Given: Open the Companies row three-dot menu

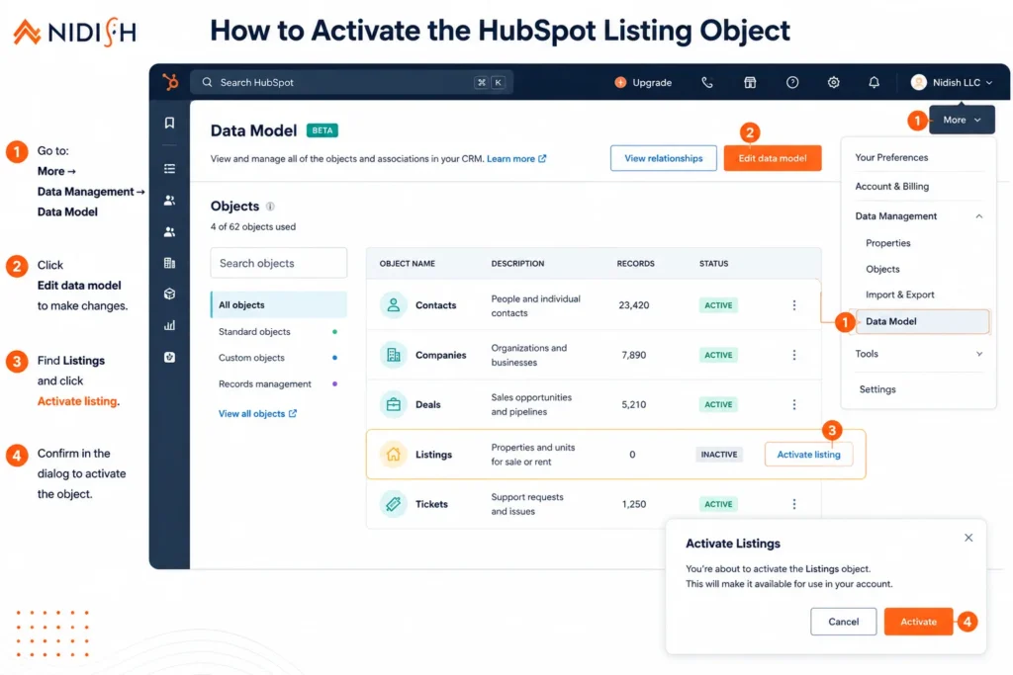Looking at the screenshot, I should (794, 354).
